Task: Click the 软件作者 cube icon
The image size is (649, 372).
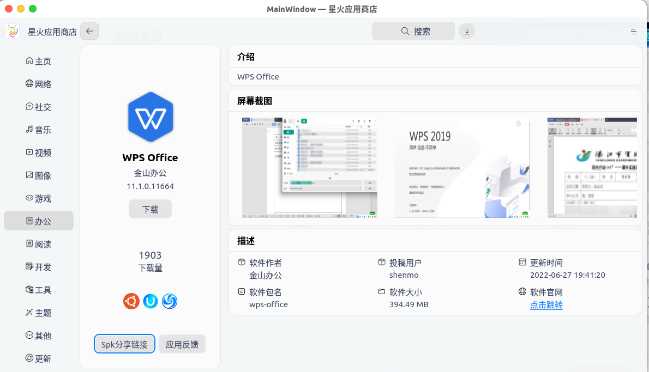Action: pyautogui.click(x=242, y=262)
